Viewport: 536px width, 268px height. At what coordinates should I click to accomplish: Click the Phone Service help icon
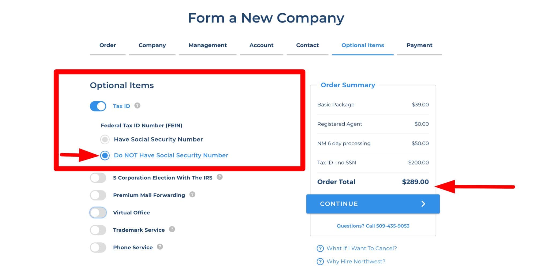[160, 247]
